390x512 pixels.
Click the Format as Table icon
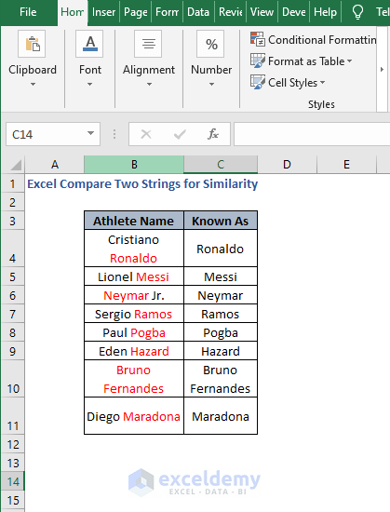click(258, 61)
